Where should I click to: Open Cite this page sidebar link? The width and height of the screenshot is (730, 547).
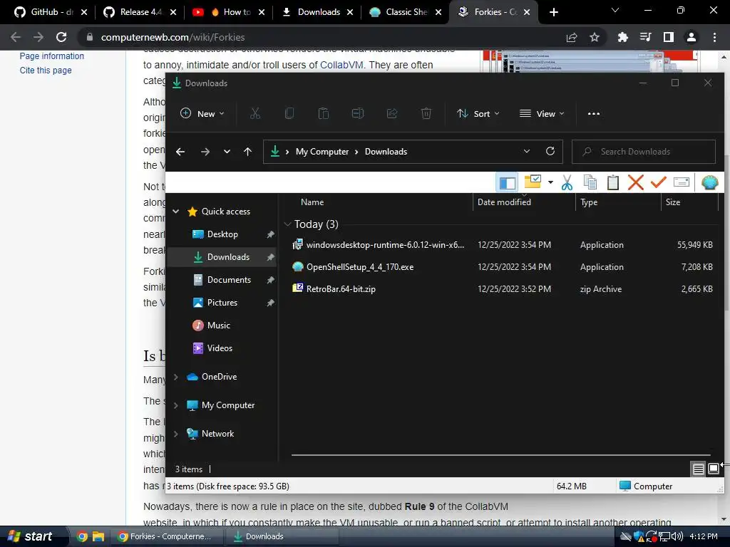pyautogui.click(x=46, y=71)
